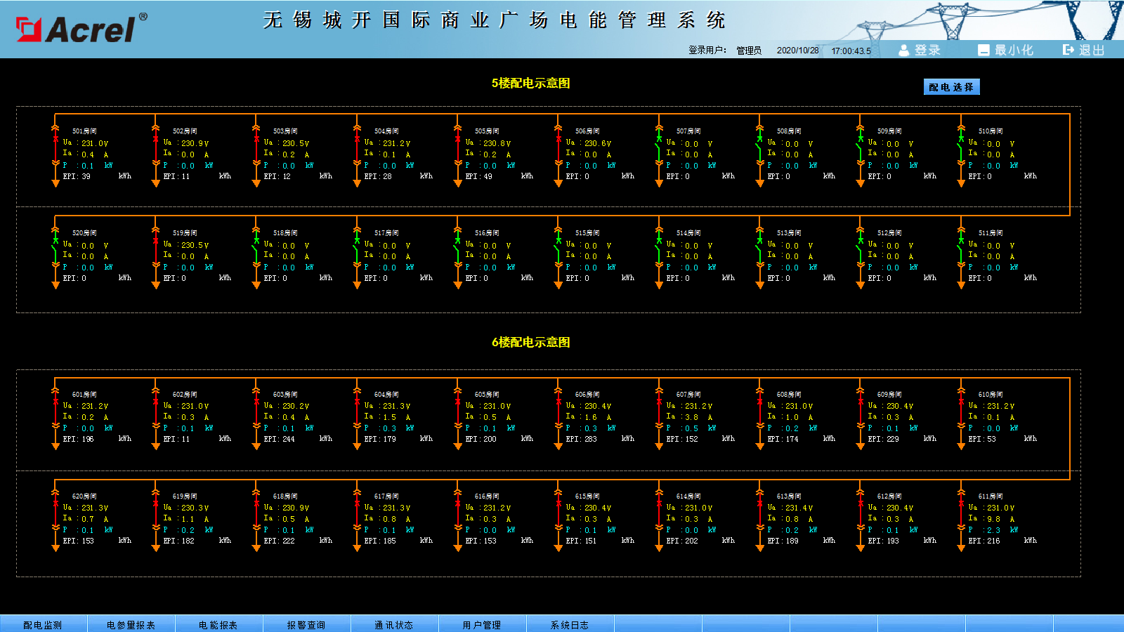
Task: Switch to the 配电监测 tab
Action: [x=43, y=624]
